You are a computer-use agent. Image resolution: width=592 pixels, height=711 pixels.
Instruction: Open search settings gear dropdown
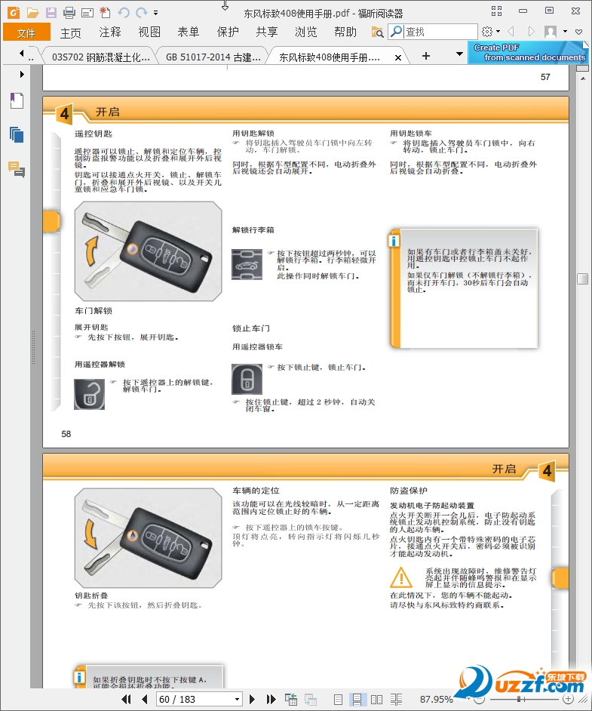(490, 32)
